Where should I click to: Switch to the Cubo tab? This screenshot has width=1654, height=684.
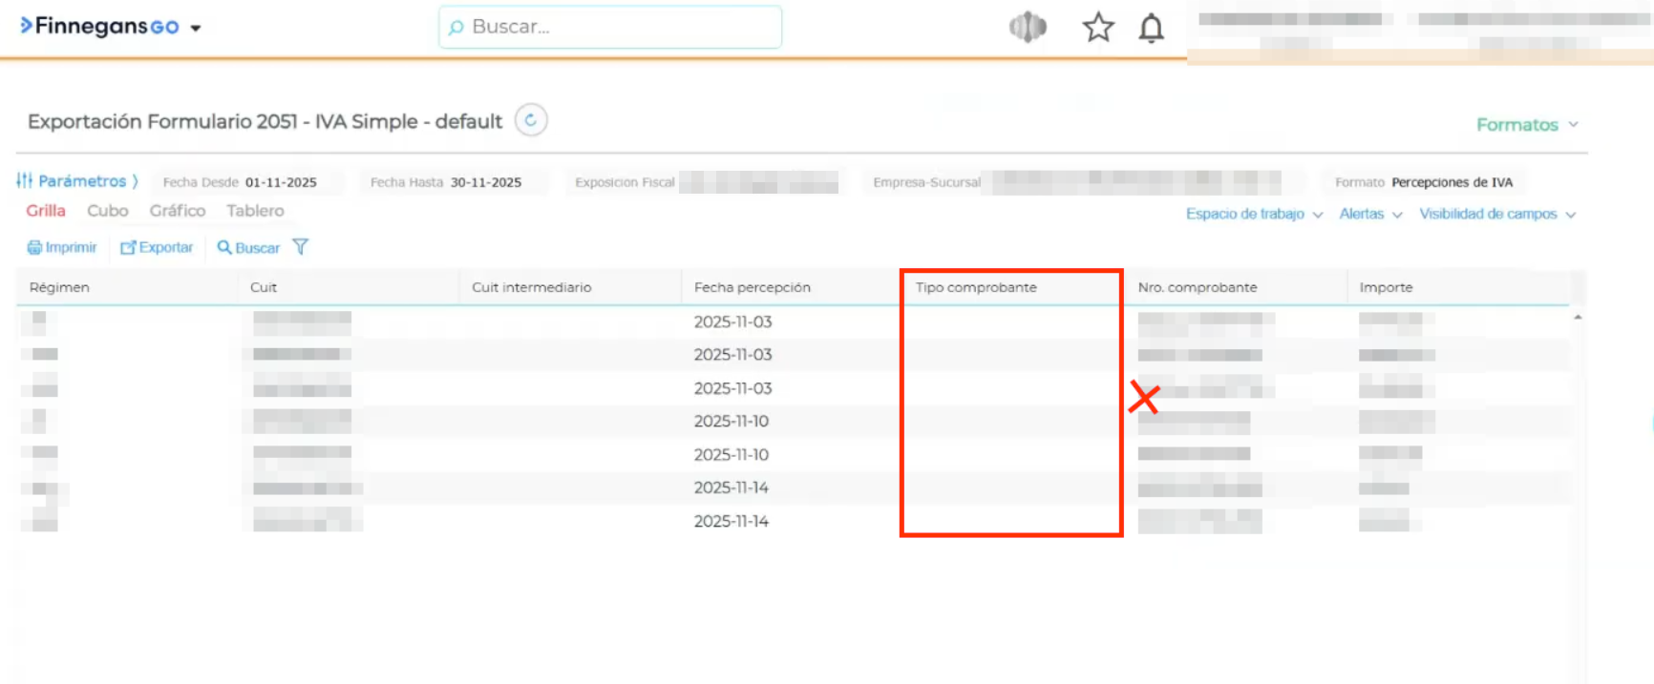107,211
